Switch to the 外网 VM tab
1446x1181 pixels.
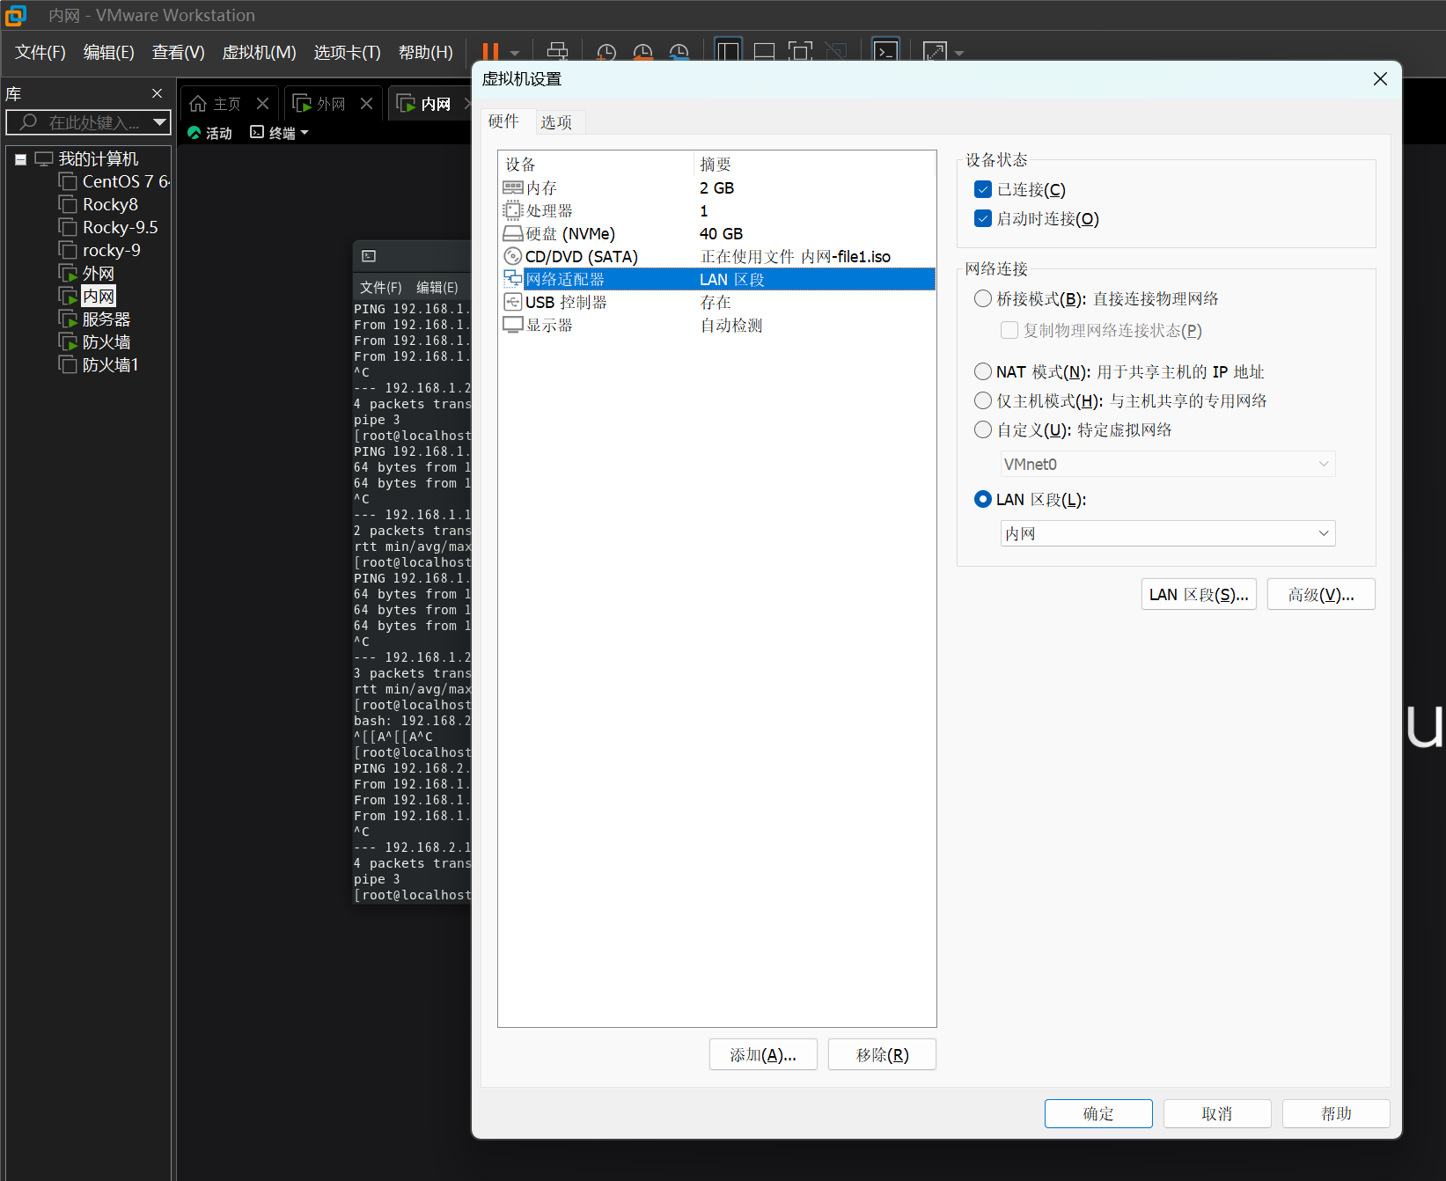(x=331, y=104)
